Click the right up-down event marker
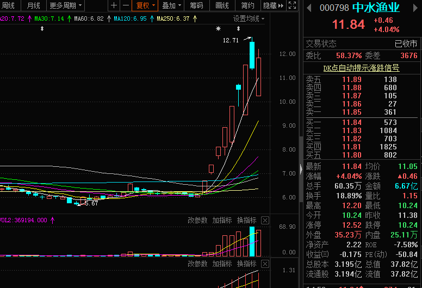Screen dimensions: 422x288 (238, 28)
